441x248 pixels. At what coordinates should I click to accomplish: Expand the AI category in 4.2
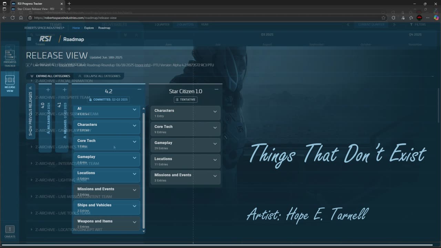(x=107, y=111)
